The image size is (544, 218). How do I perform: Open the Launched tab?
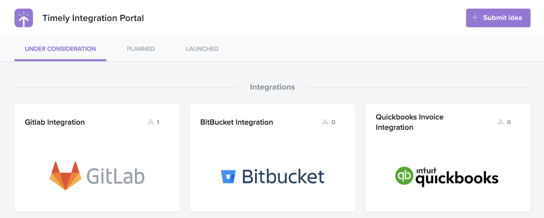coord(202,49)
